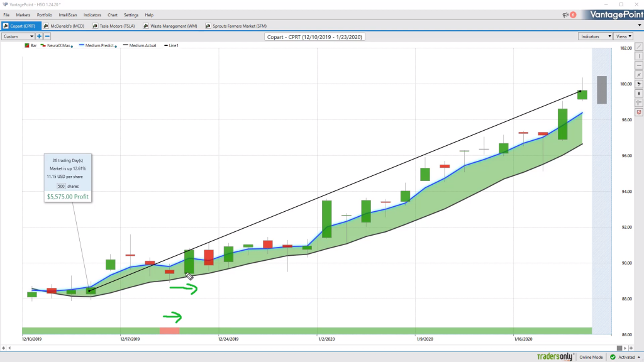Select the vertical line drawing tool
Image resolution: width=644 pixels, height=362 pixels.
click(639, 56)
